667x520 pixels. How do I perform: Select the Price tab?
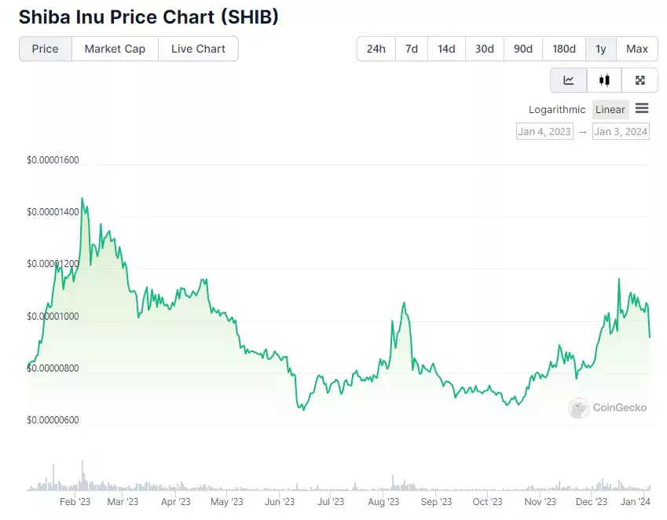45,49
